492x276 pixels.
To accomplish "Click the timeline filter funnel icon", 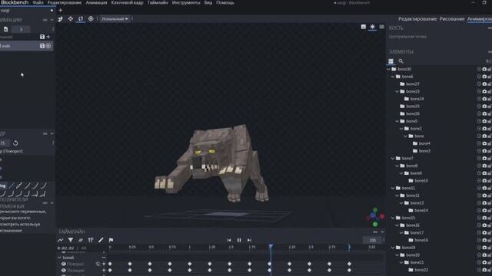I will pos(71,240).
